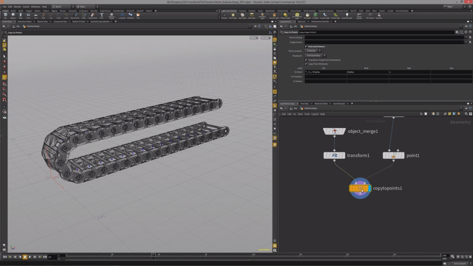Switch to the Geometry Spreadsheet tab

point(100,21)
